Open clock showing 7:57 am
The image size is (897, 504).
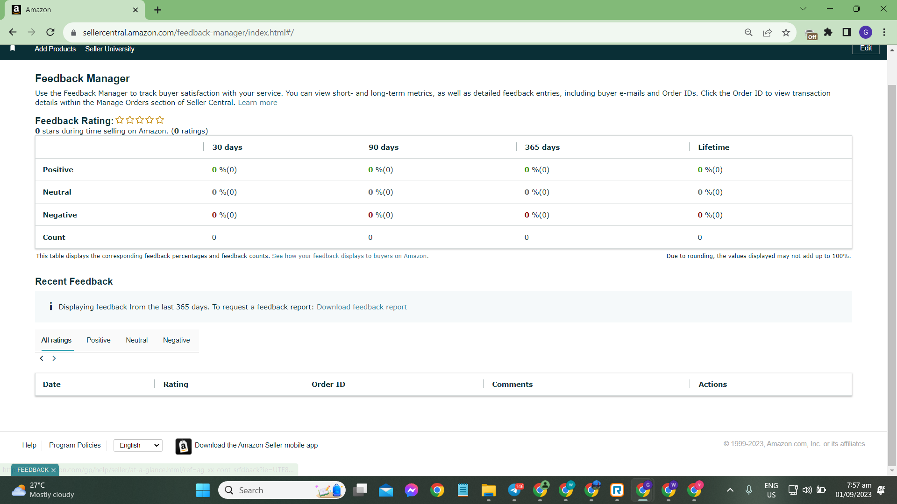pyautogui.click(x=853, y=490)
